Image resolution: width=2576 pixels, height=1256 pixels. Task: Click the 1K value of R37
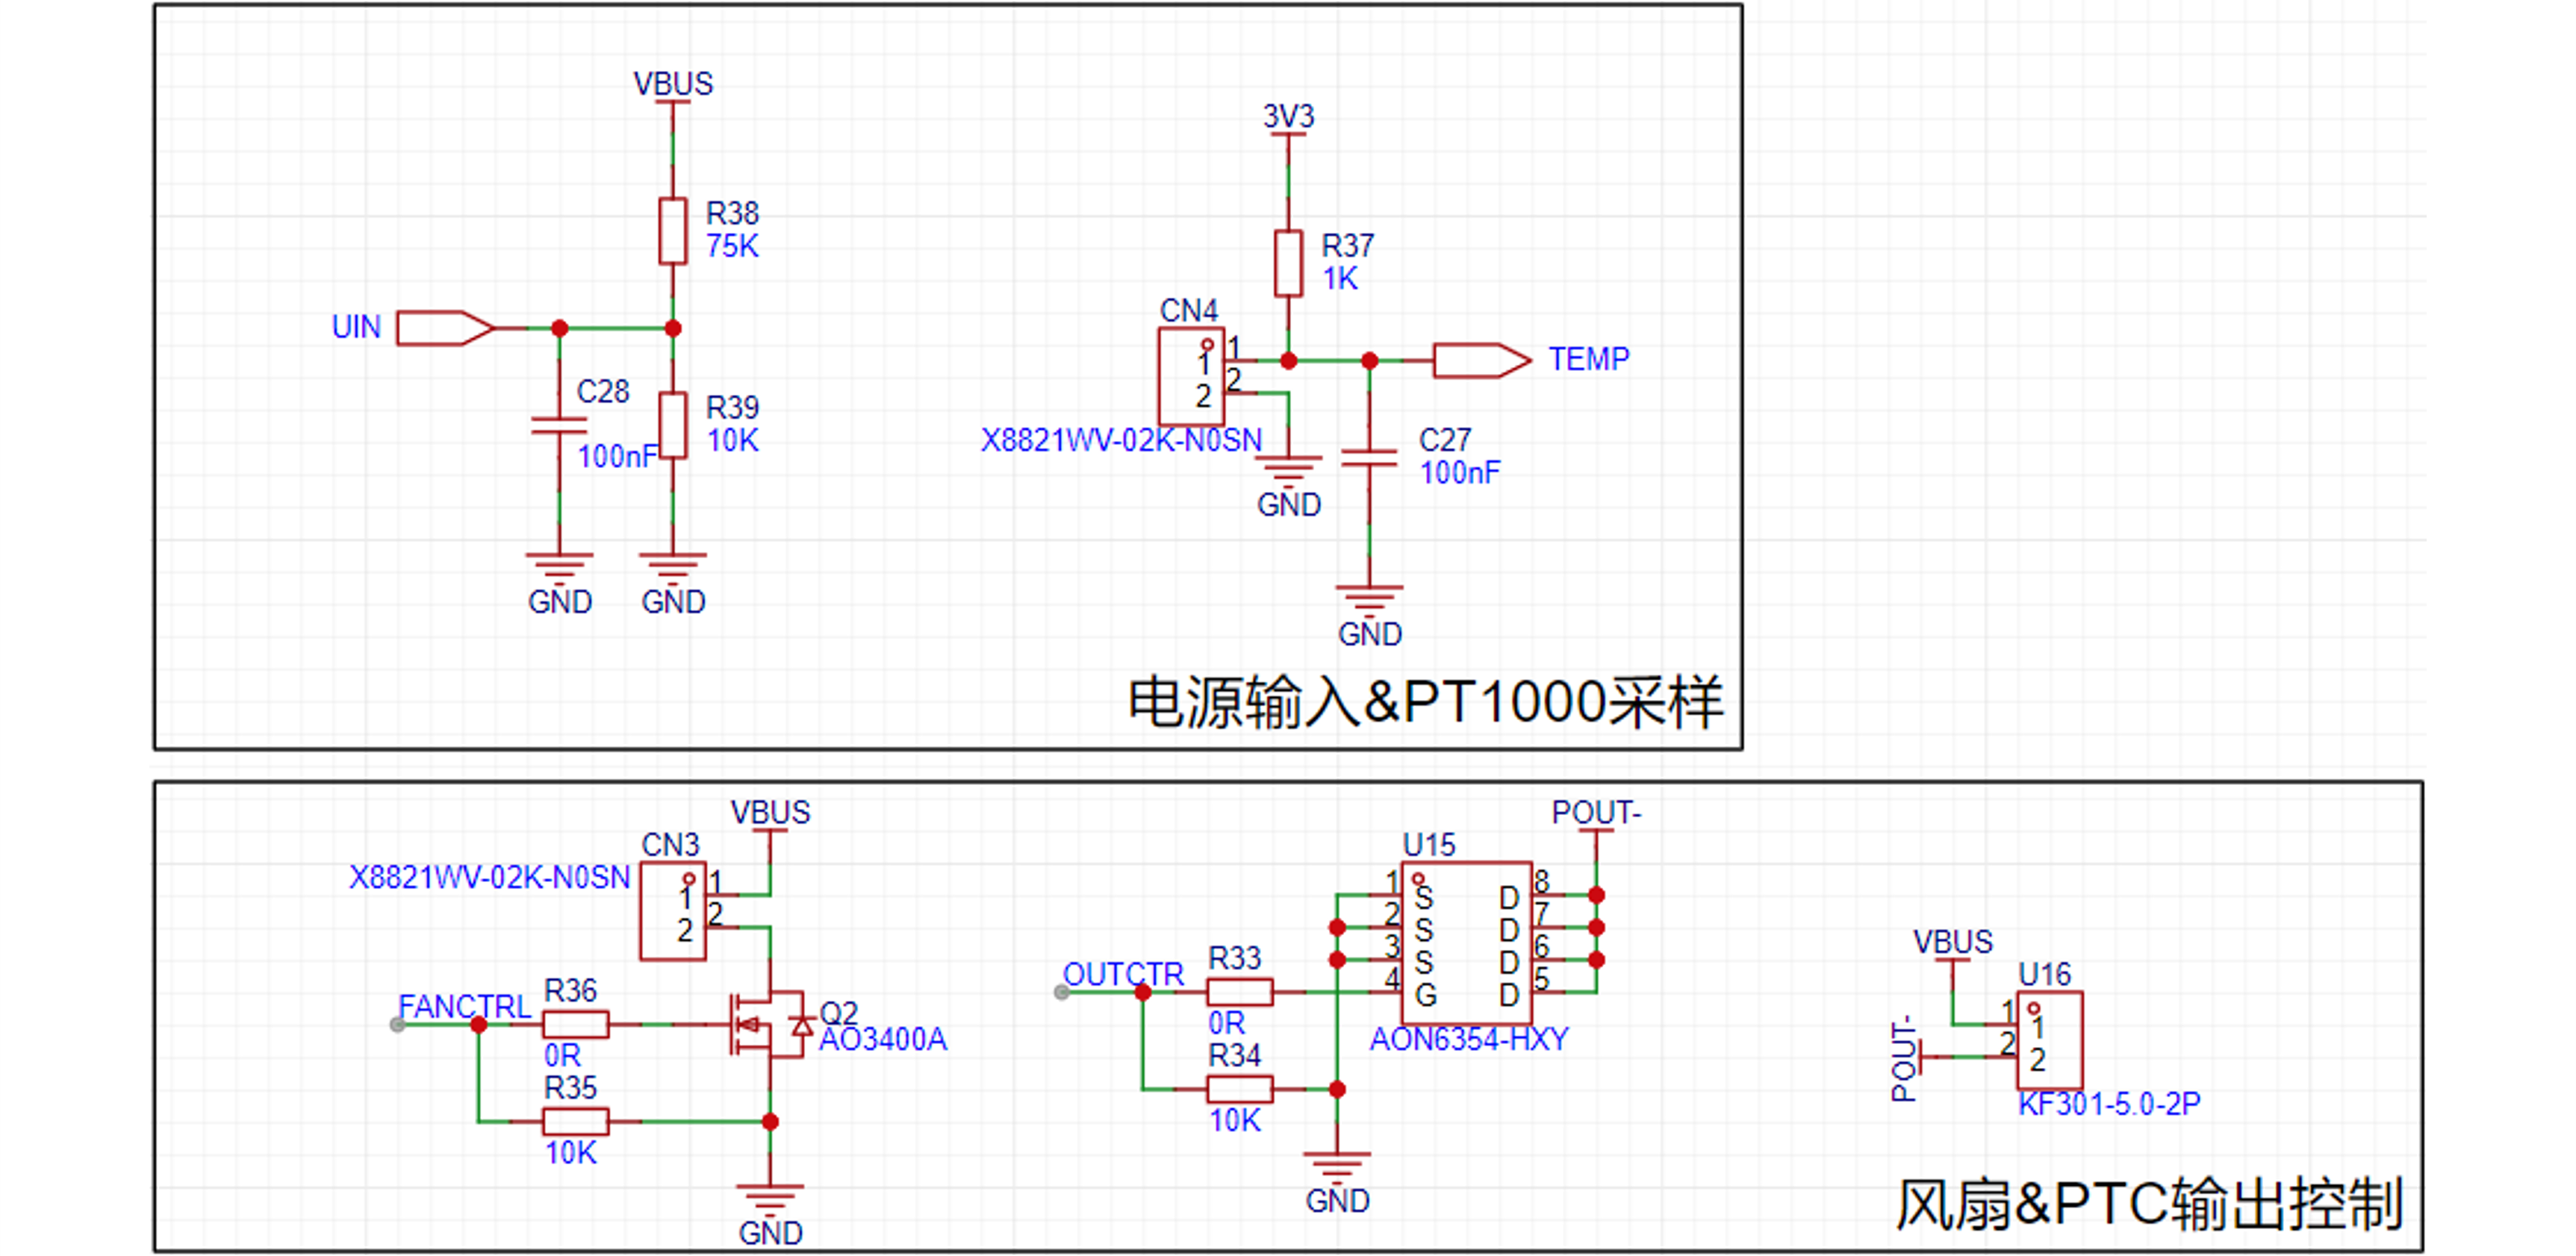[1340, 279]
